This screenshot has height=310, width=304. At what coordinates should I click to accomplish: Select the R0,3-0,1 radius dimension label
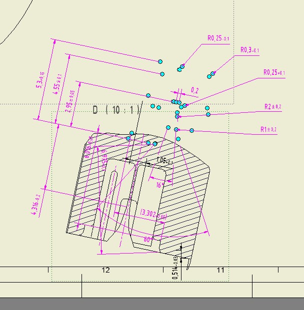249,50
